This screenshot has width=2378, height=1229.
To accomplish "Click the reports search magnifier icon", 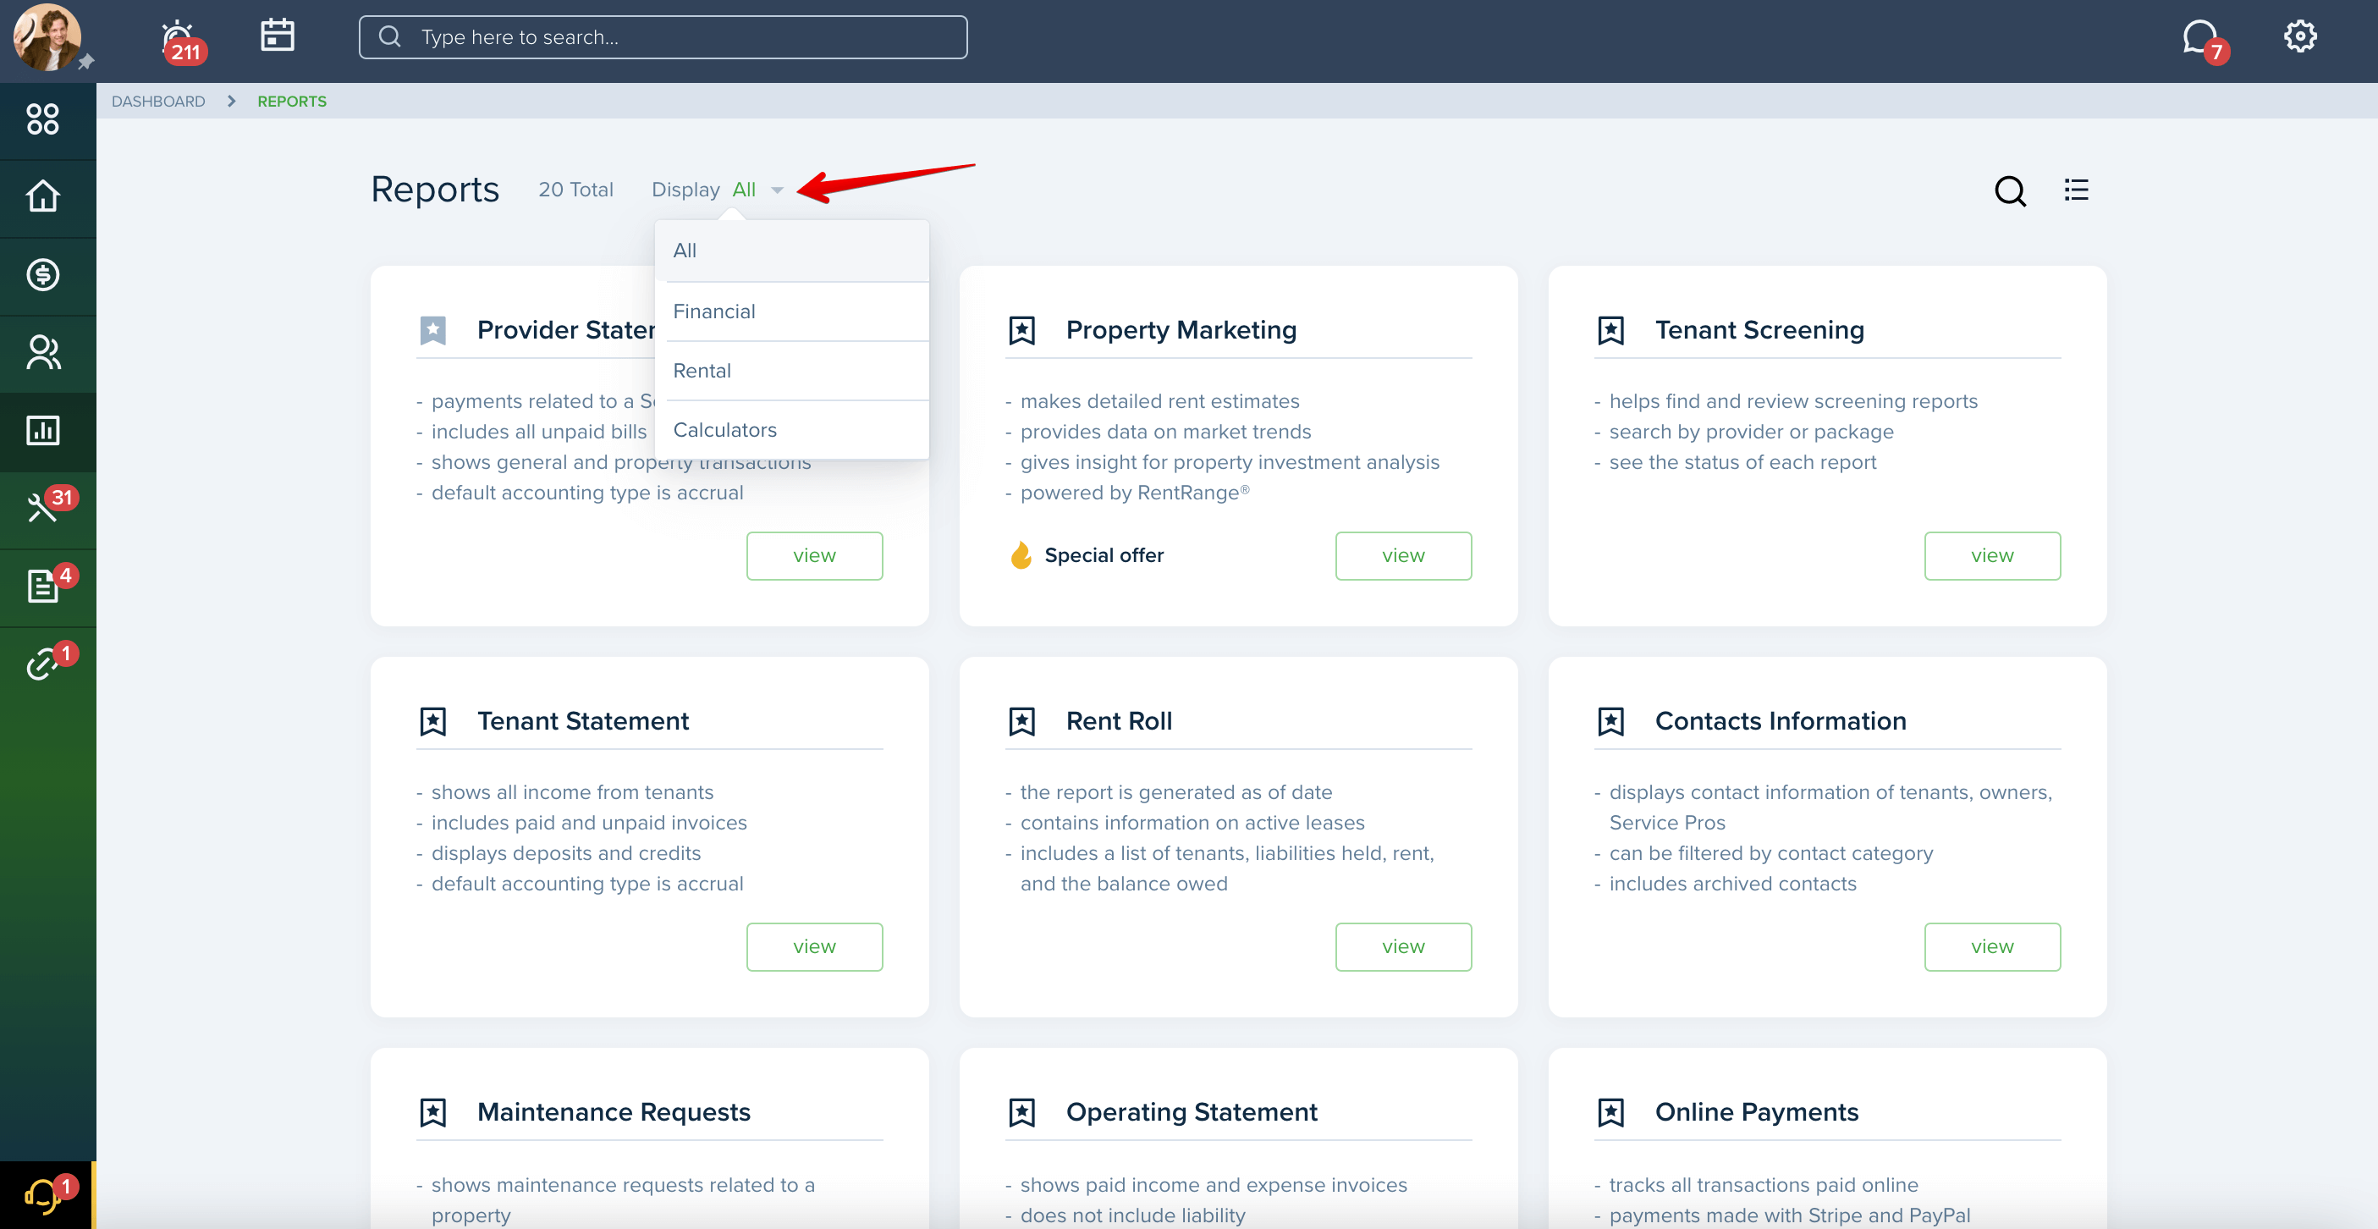I will coord(2010,191).
